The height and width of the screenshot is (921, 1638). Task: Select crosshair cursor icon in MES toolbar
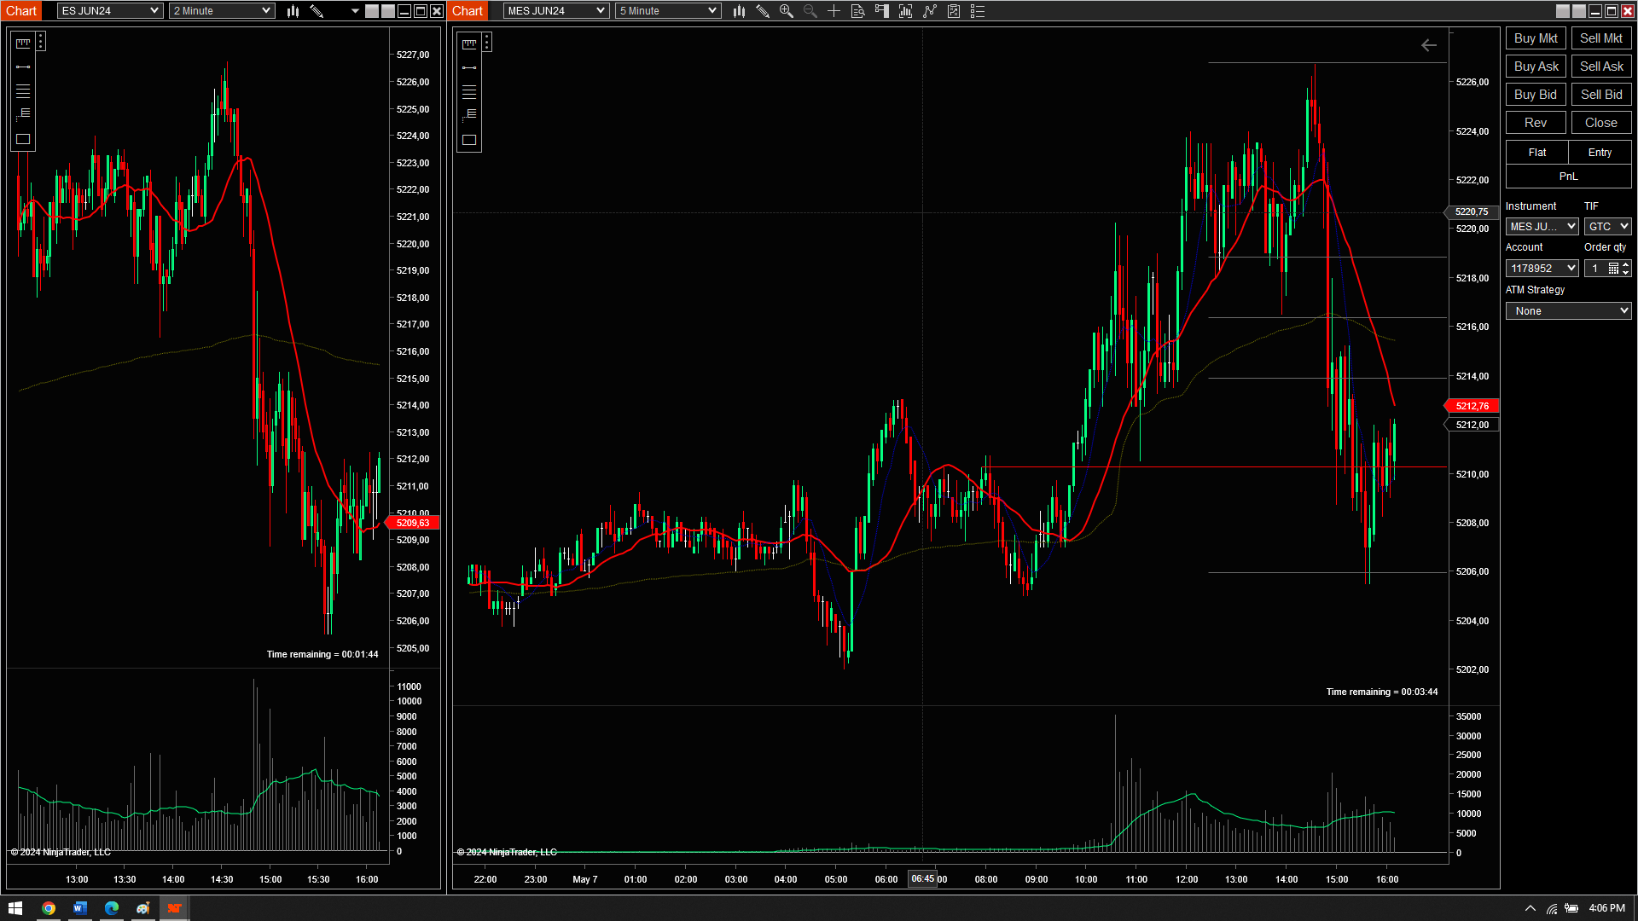(834, 11)
